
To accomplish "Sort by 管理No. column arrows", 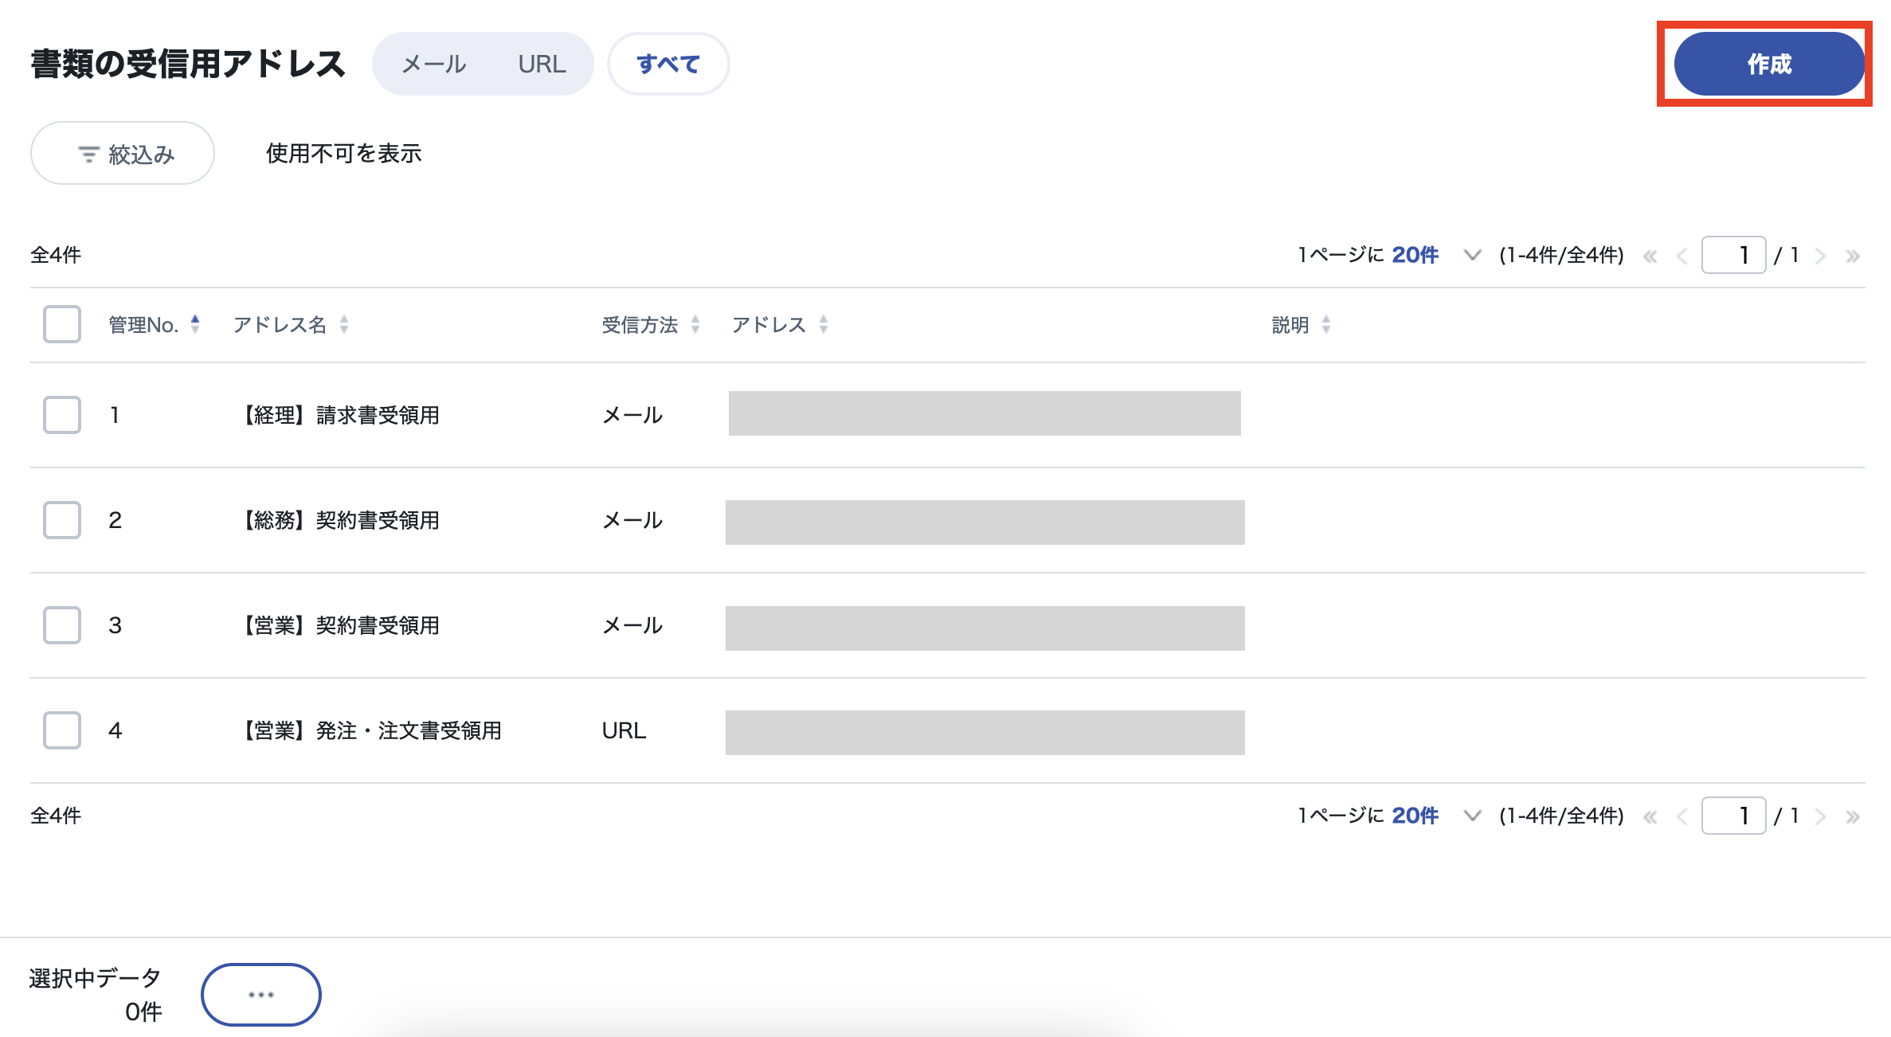I will click(195, 324).
